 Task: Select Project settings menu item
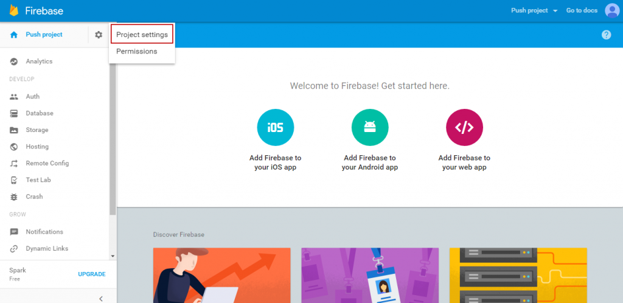tap(142, 35)
